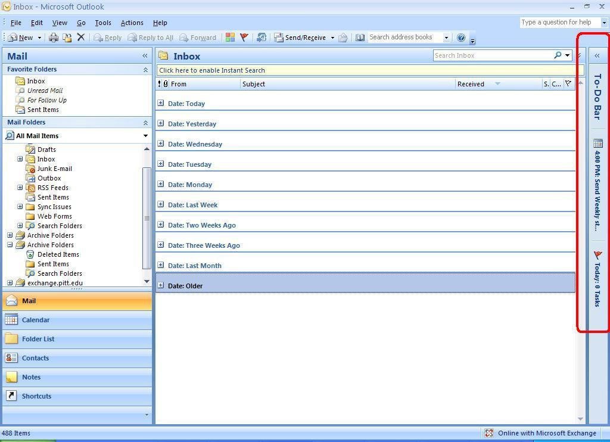Click the Mail navigation button
610x442 pixels.
point(77,301)
